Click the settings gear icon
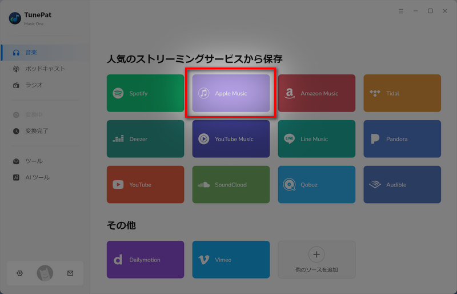The image size is (457, 294). pyautogui.click(x=19, y=273)
